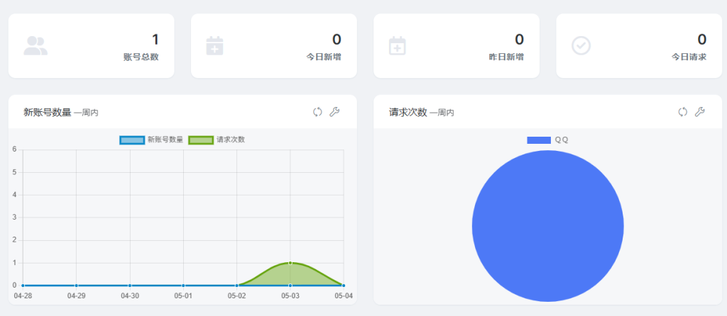Viewport: 727px width, 316px height.
Task: Click the y-axis label 2
Action: coord(14,240)
